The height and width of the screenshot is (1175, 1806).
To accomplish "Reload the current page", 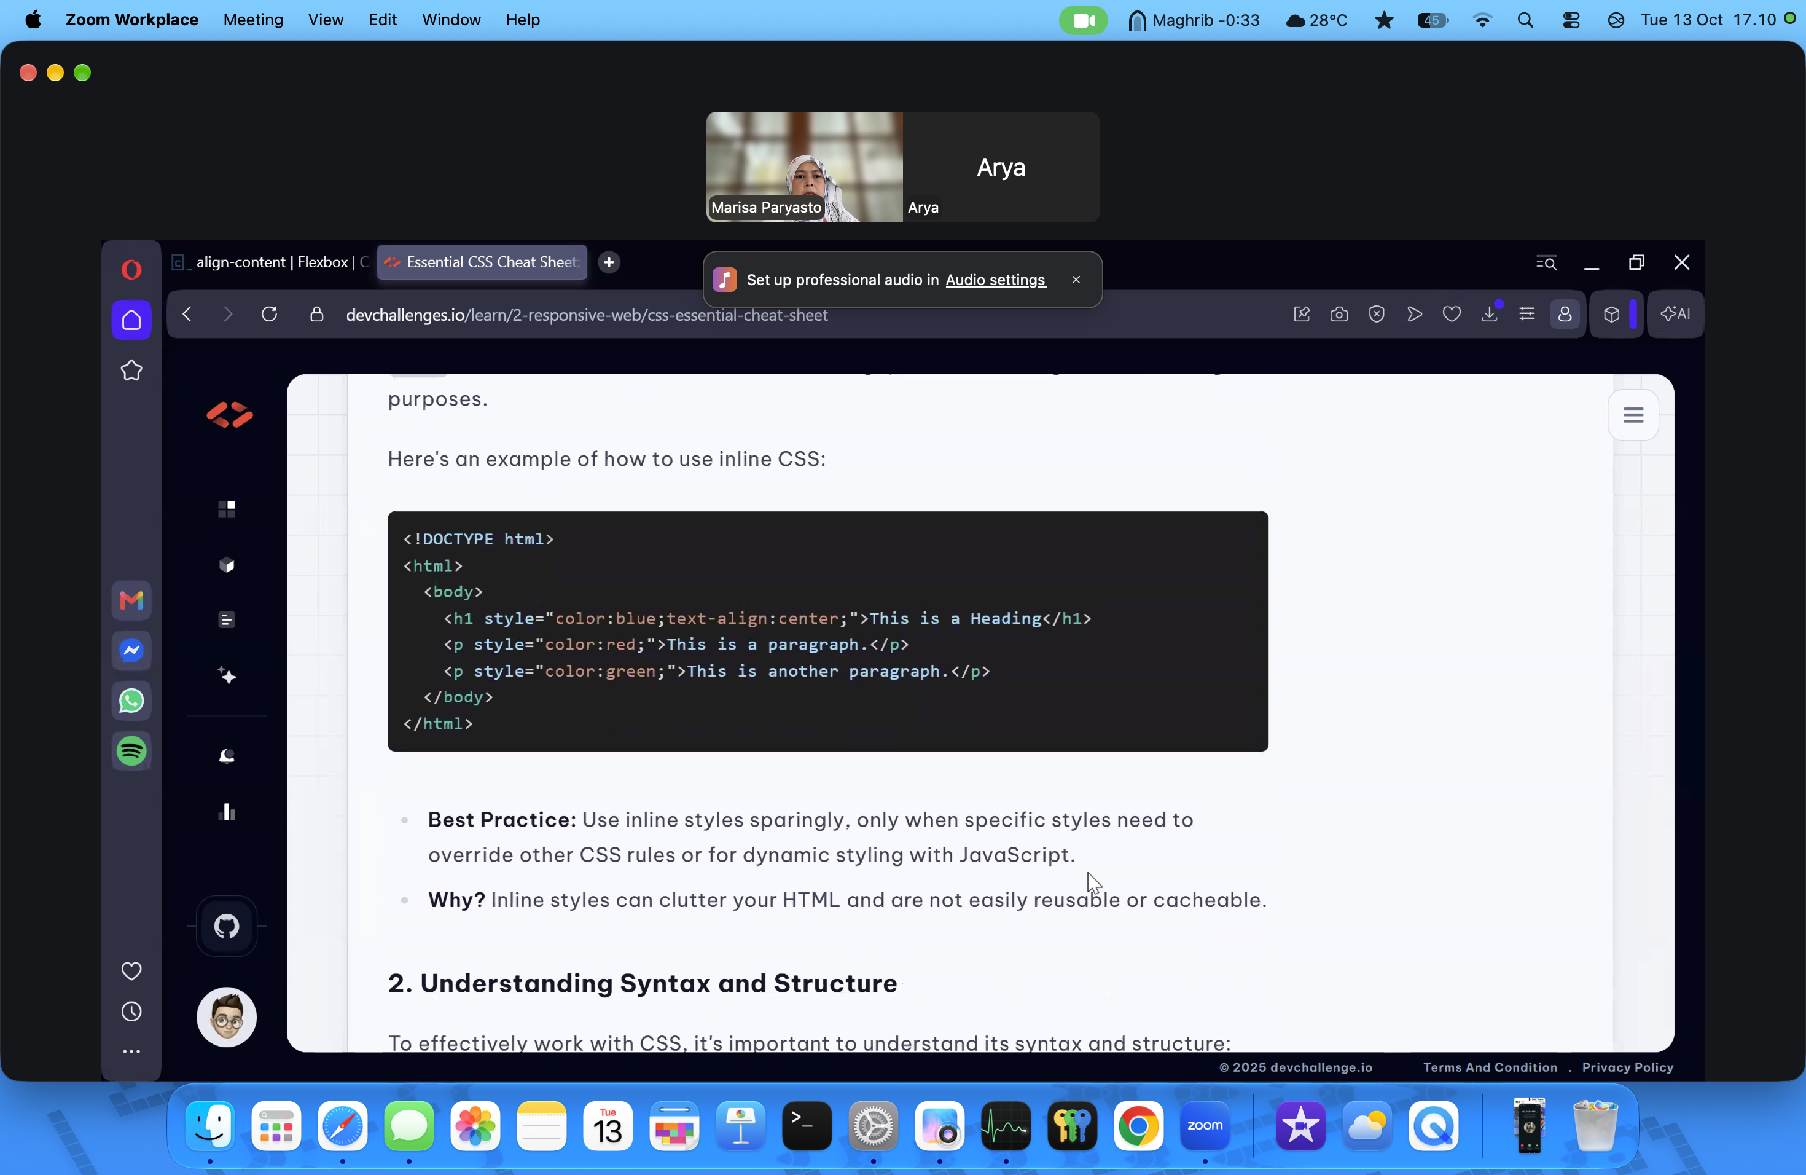I will (x=270, y=314).
